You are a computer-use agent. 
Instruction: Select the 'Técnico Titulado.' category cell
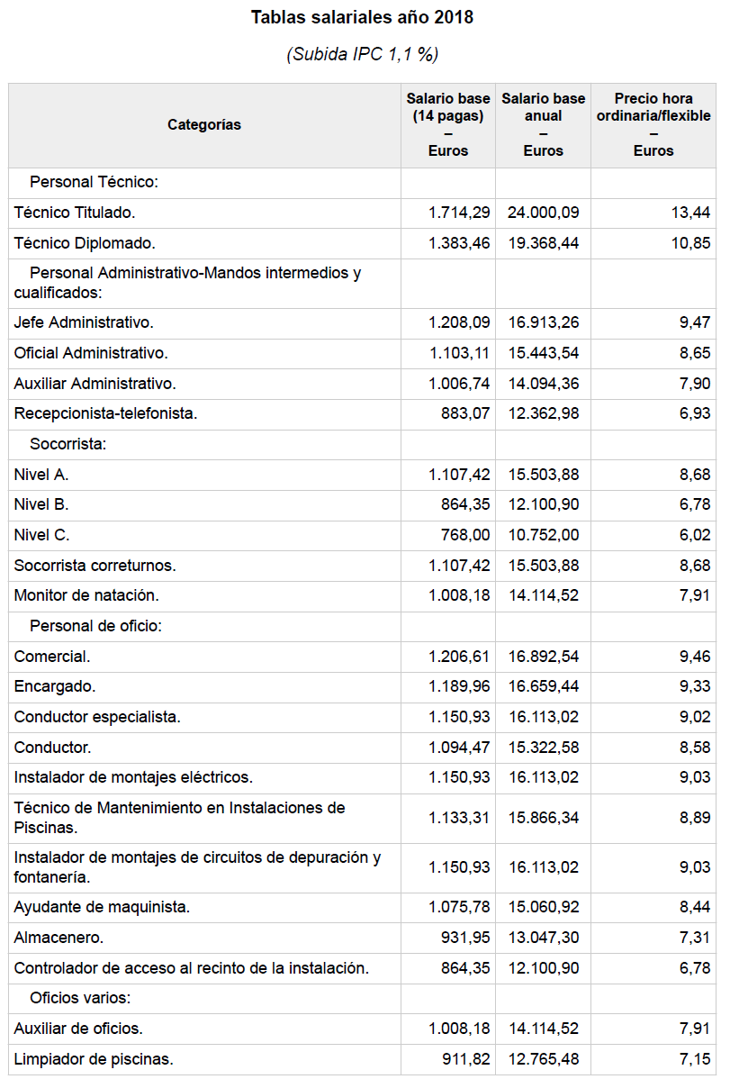point(75,213)
